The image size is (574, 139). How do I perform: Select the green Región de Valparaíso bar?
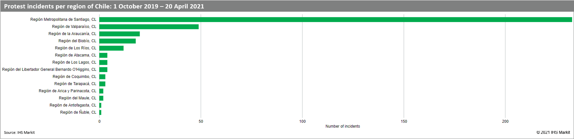pos(149,27)
